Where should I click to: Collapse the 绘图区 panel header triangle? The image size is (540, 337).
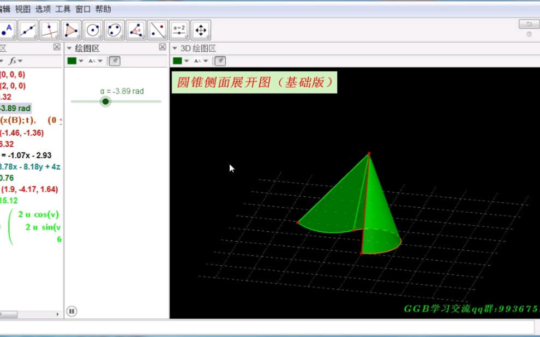pyautogui.click(x=69, y=48)
